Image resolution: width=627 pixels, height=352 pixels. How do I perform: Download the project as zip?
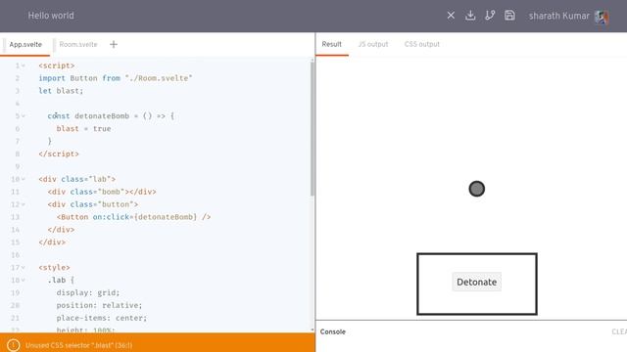[x=470, y=16]
